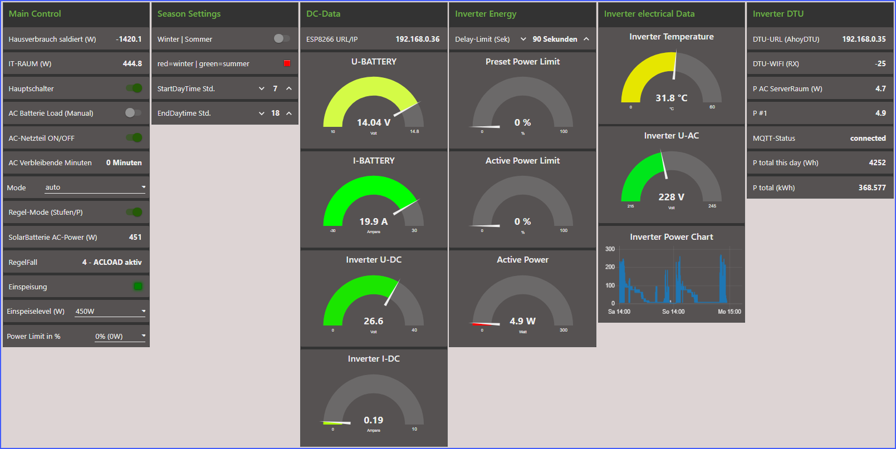
Task: Decrease Delay-Limit (Sek) with down chevron
Action: coord(523,39)
